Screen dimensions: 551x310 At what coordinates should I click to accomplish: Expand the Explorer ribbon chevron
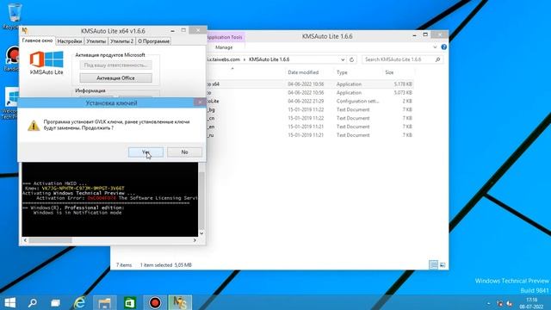click(x=435, y=47)
